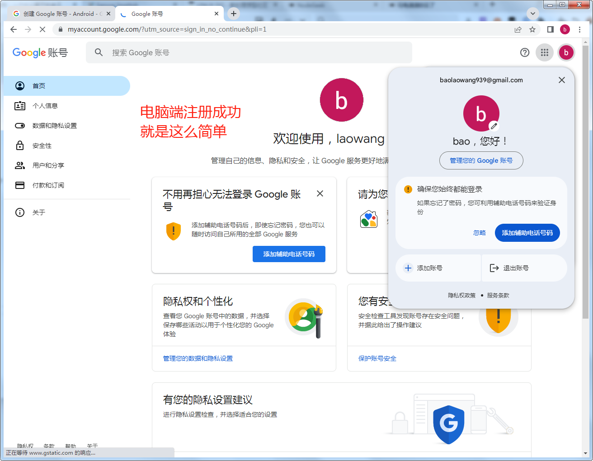Switch to the 创建 Google 账号 tab
Screen dimensions: 593x461
tap(59, 14)
